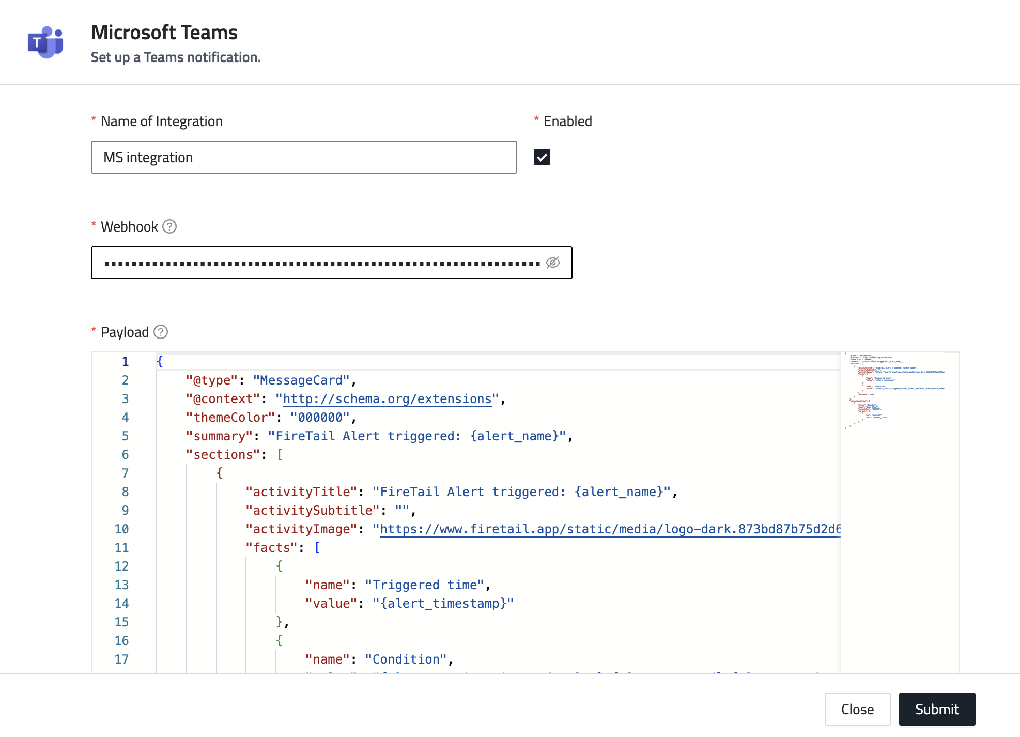This screenshot has width=1020, height=737.
Task: Open the firetail.app logo URL link
Action: pos(610,529)
